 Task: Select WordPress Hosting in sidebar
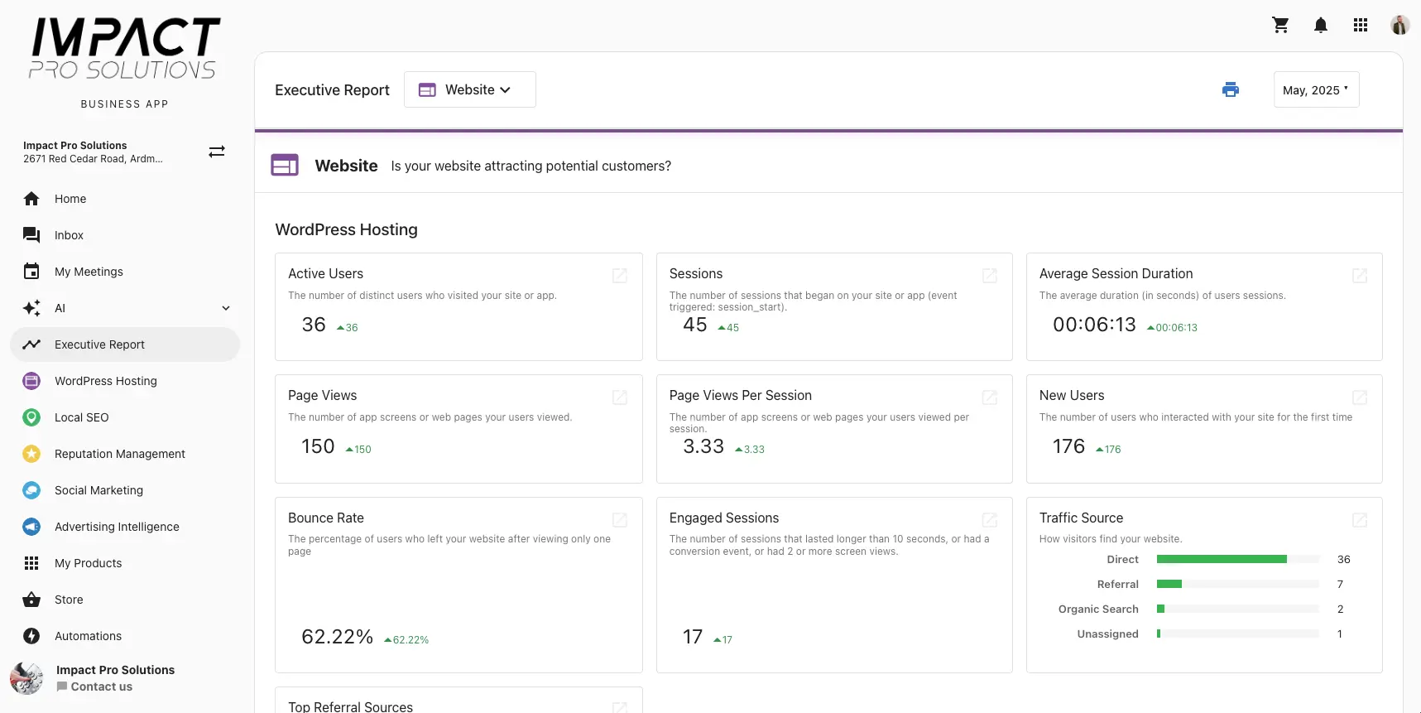[x=105, y=381]
